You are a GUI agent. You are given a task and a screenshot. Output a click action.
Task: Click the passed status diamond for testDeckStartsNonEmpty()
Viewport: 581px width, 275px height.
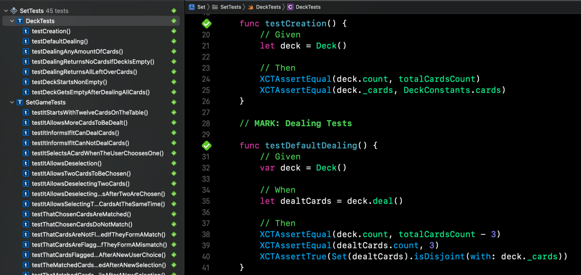[173, 82]
